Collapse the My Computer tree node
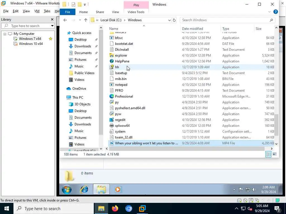 pos(5,34)
